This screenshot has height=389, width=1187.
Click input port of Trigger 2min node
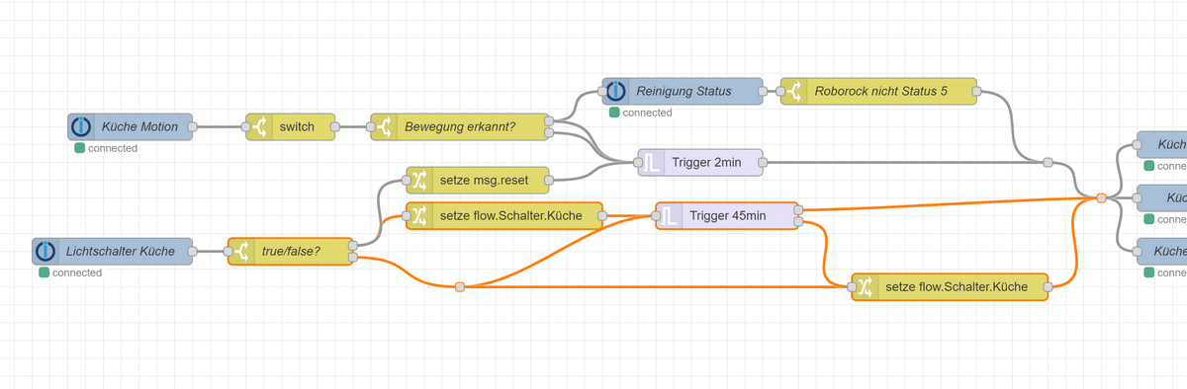click(x=638, y=163)
